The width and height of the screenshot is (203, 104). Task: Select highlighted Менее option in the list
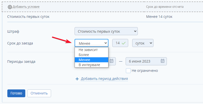tap(84, 60)
